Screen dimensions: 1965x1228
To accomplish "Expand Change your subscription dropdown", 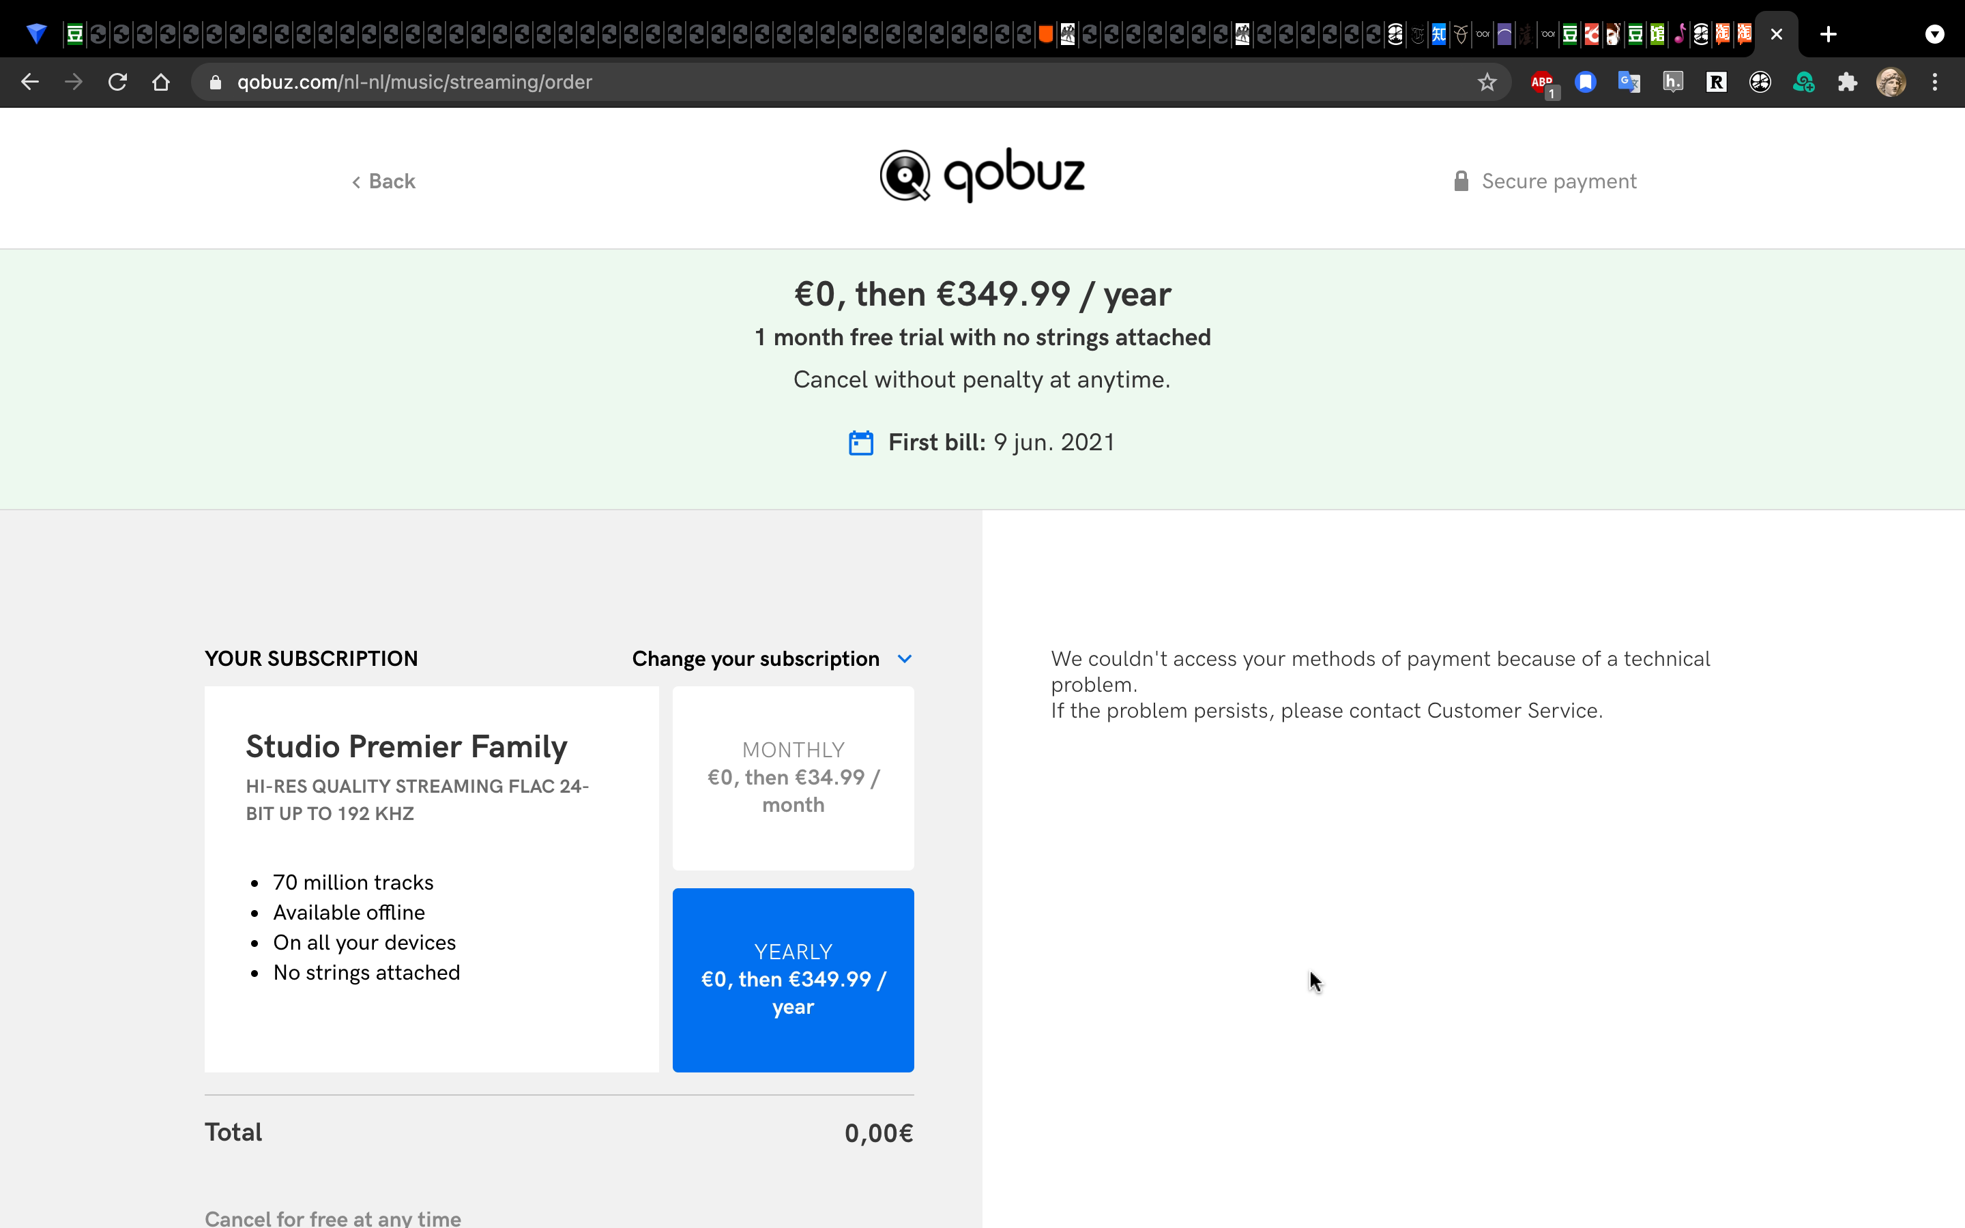I will point(772,658).
